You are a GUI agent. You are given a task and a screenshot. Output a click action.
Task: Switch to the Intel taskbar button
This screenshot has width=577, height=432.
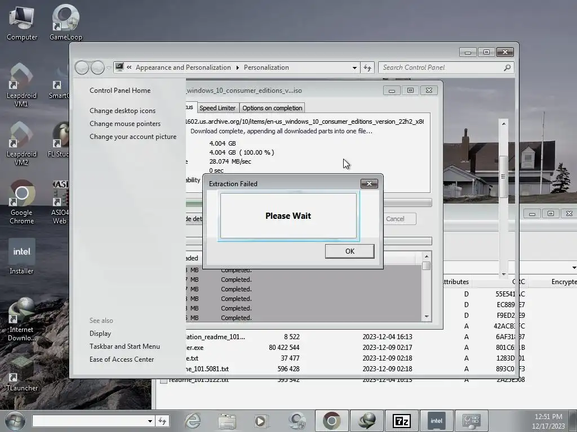(436, 421)
